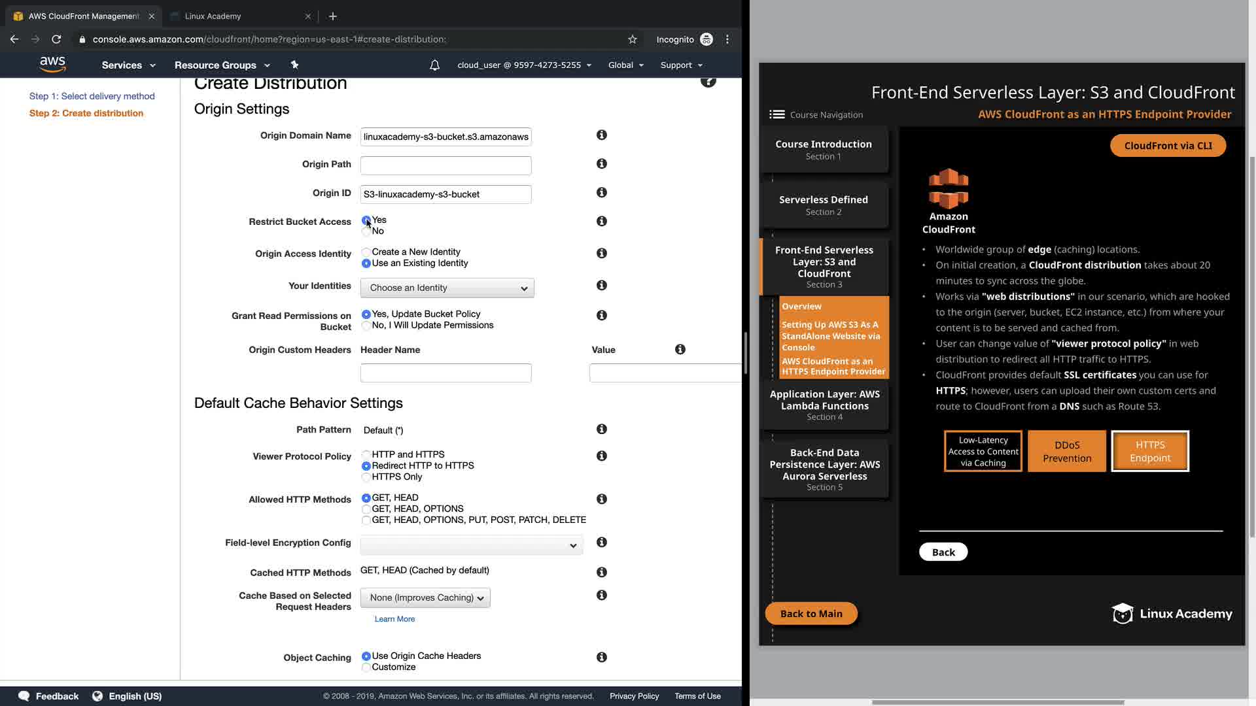
Task: Reload the page with refresh icon
Action: [56, 39]
